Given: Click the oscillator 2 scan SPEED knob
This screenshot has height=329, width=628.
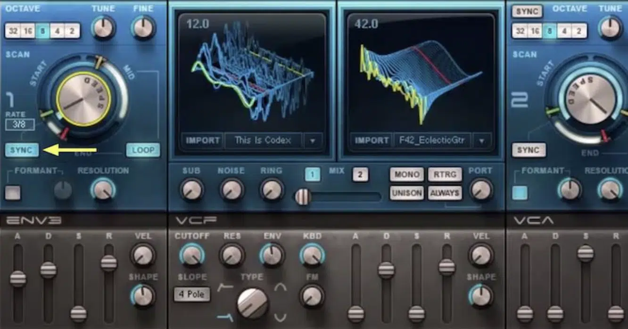Looking at the screenshot, I should click(590, 100).
